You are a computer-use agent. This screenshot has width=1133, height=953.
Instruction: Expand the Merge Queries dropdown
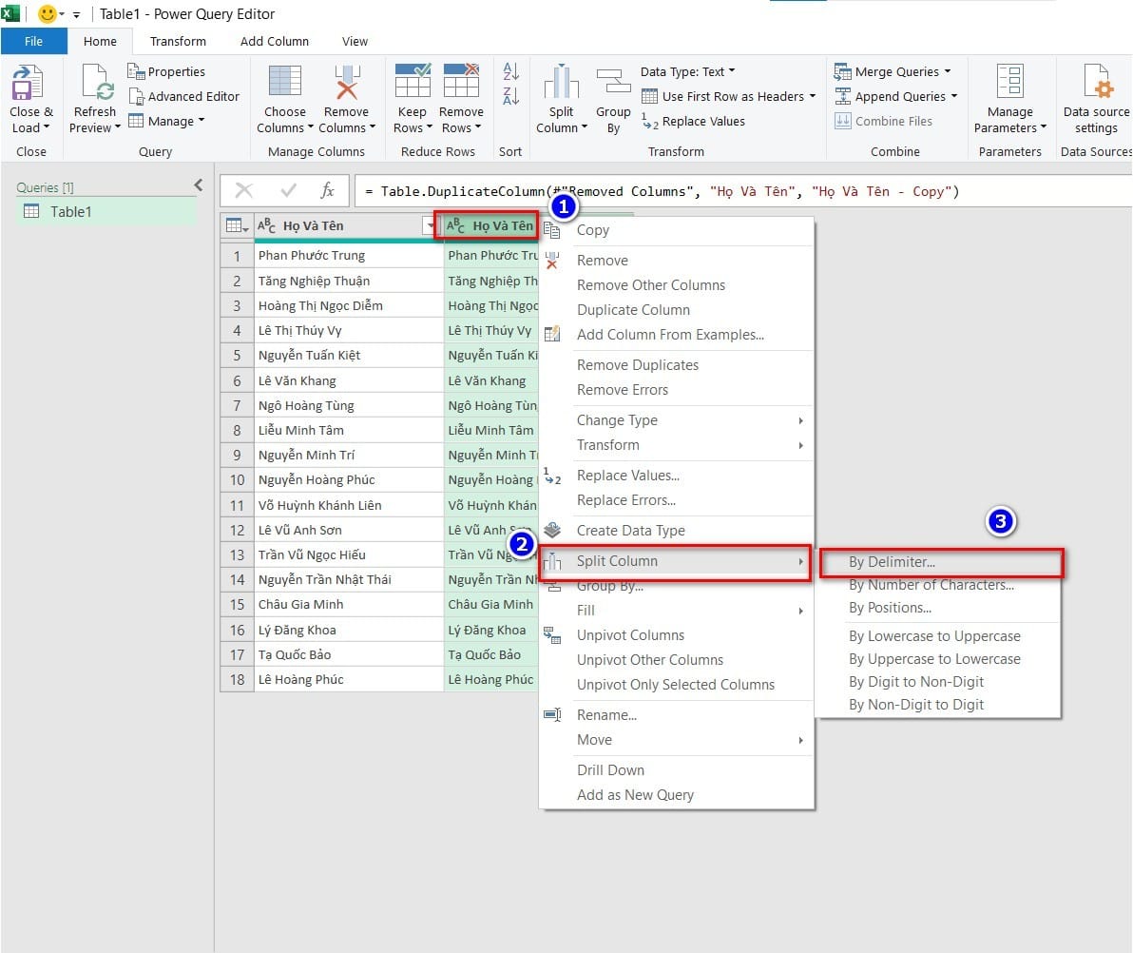pyautogui.click(x=894, y=71)
